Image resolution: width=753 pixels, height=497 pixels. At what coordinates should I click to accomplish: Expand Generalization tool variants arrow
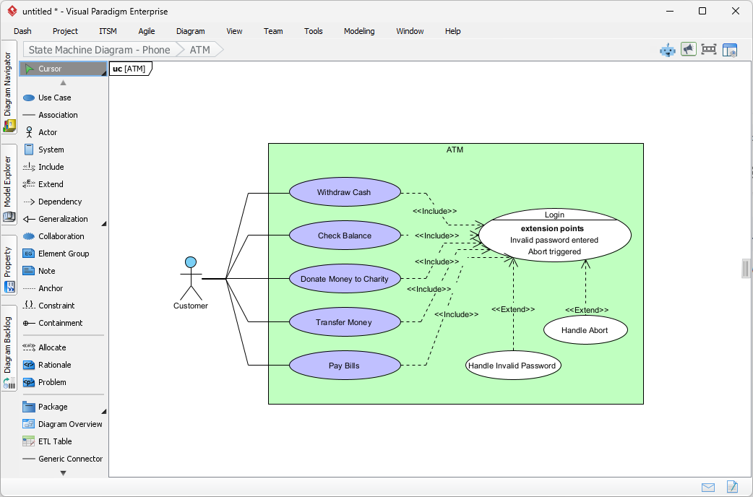103,222
